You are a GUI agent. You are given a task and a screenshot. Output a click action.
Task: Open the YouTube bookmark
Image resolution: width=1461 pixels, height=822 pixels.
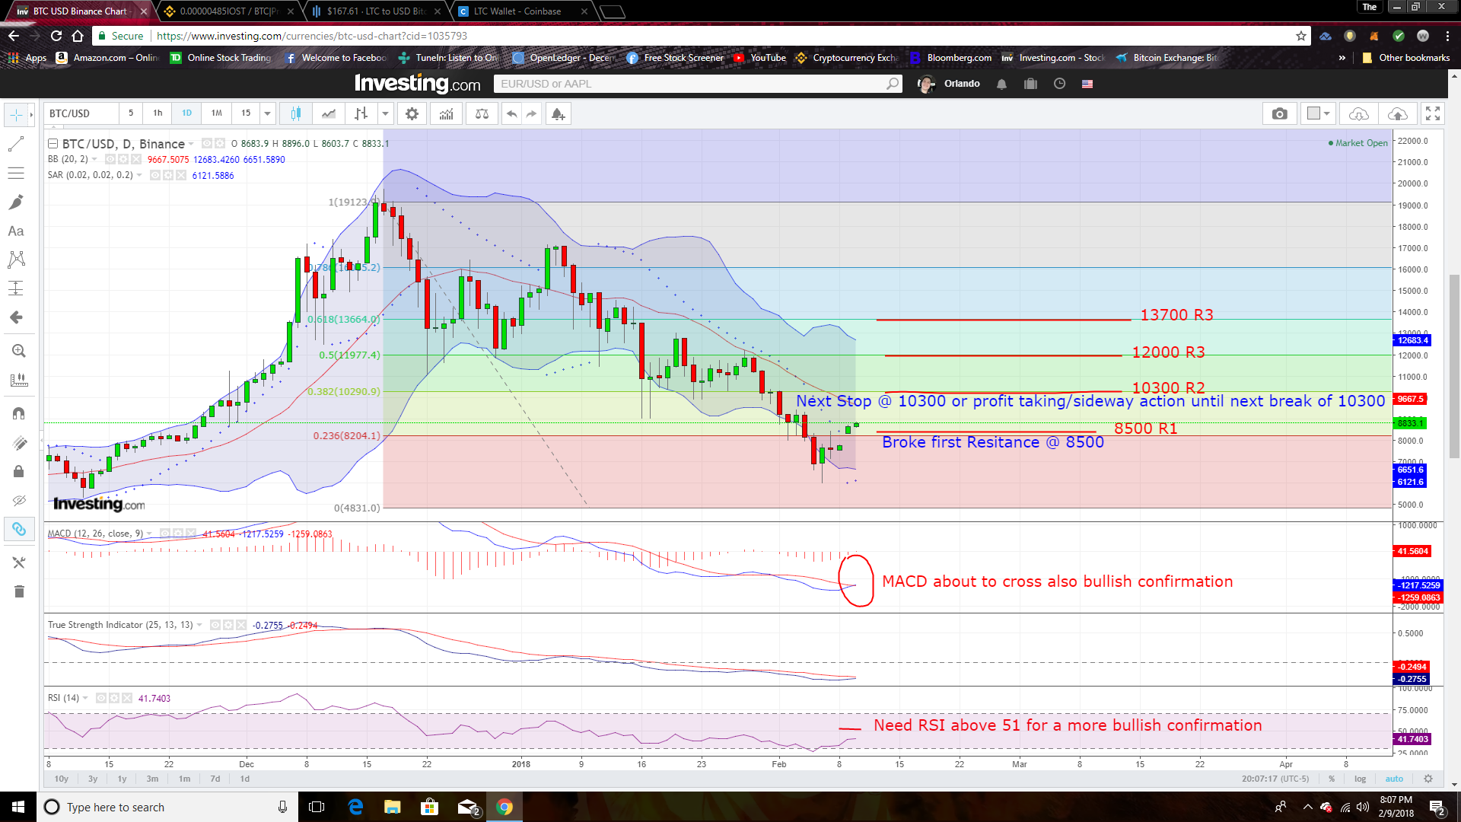(x=759, y=58)
